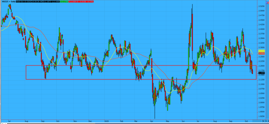This screenshot has width=269, height=124.
Task: Click the HOZ25 Daily symbol label
Action: click(8, 2)
